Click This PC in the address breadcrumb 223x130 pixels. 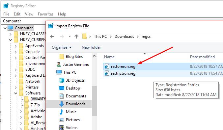100,37
